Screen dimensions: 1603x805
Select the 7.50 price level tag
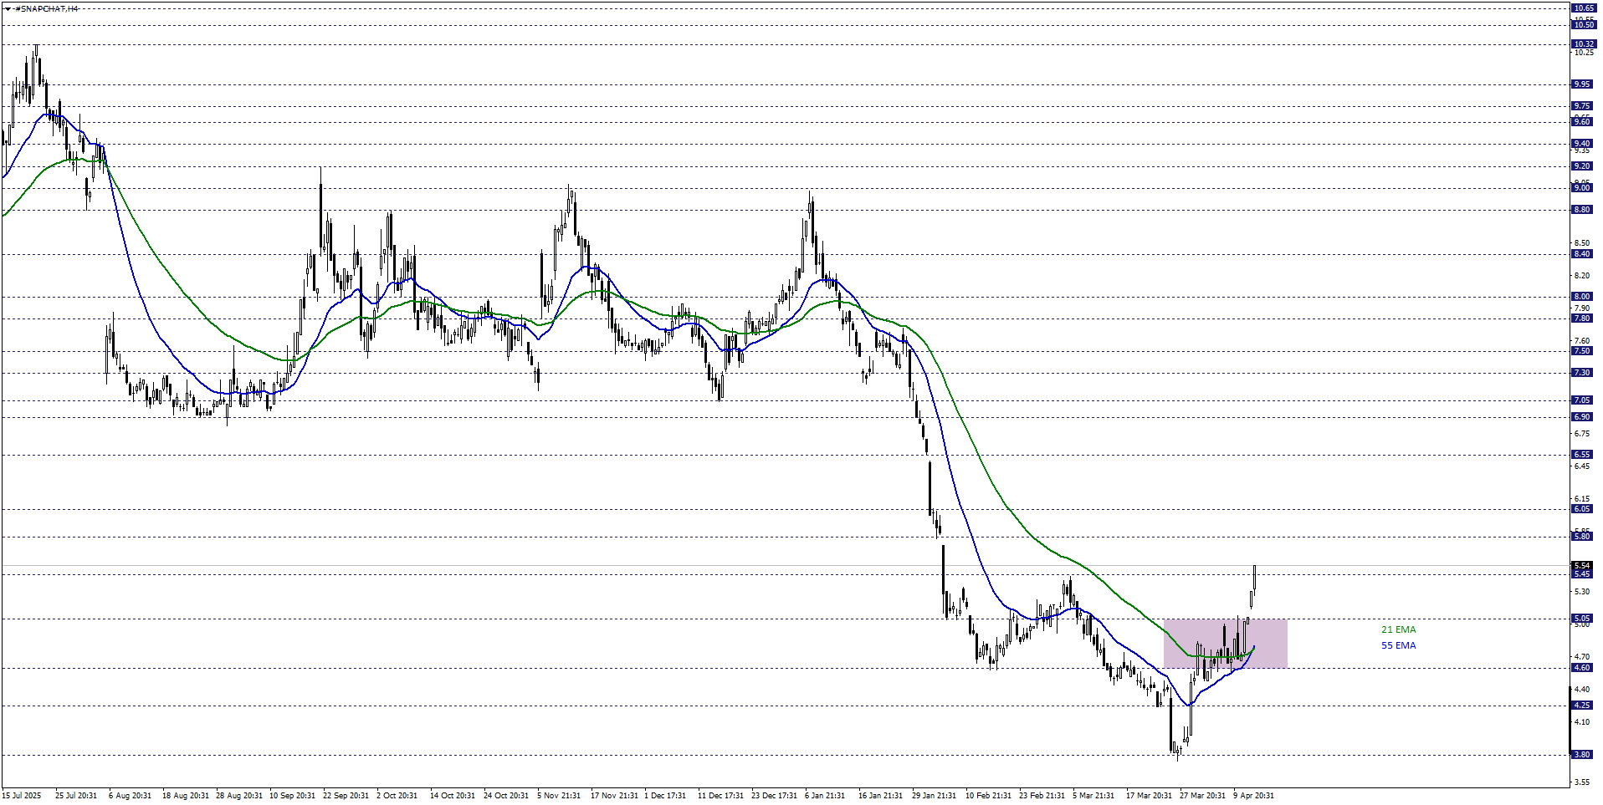[1581, 351]
